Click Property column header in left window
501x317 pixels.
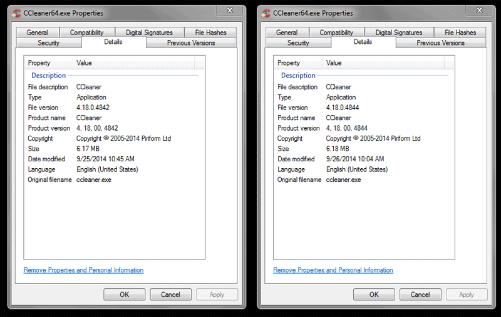click(49, 63)
